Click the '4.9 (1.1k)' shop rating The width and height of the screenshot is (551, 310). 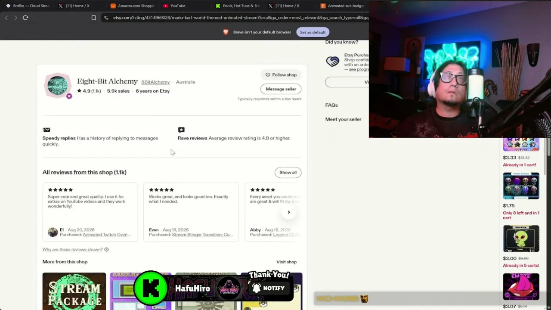[x=89, y=91]
